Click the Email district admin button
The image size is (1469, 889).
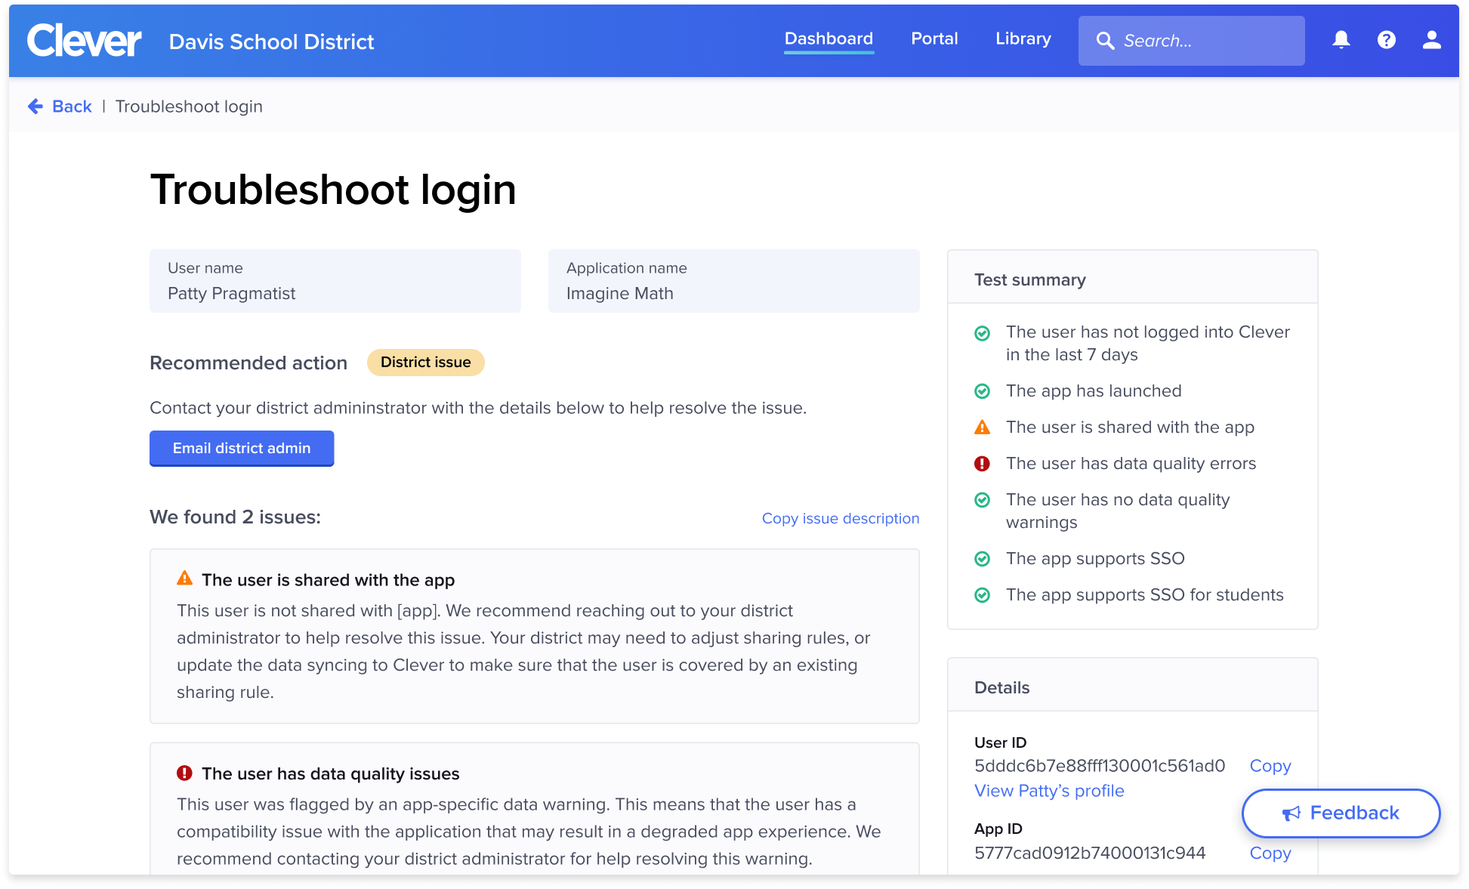(x=242, y=448)
